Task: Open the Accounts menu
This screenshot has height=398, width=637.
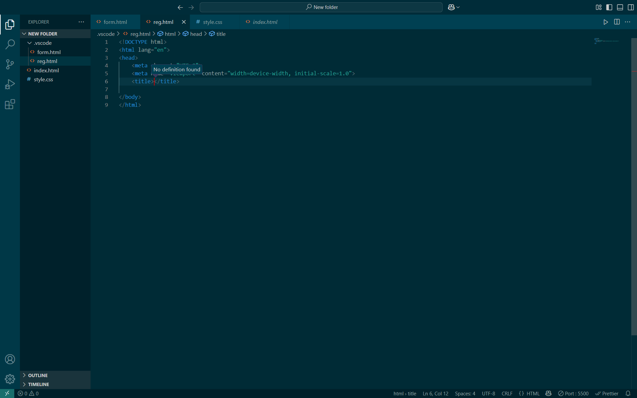Action: point(10,359)
